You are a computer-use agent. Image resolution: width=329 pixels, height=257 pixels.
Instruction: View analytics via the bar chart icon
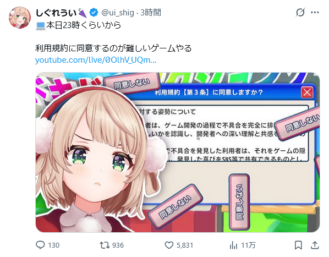pos(233,245)
